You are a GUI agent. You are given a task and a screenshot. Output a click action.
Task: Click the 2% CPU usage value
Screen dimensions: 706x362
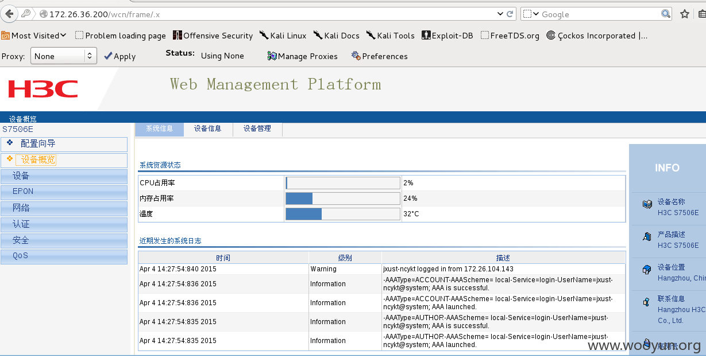(408, 183)
